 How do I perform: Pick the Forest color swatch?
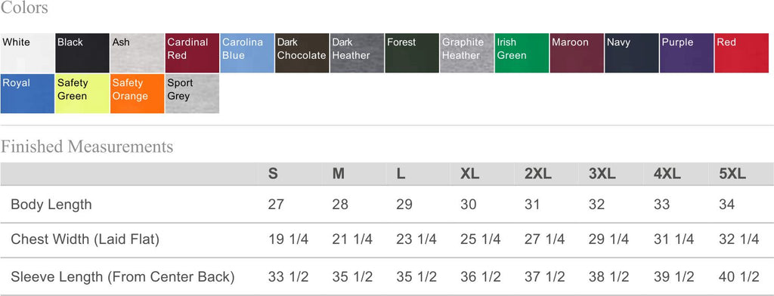(x=412, y=54)
